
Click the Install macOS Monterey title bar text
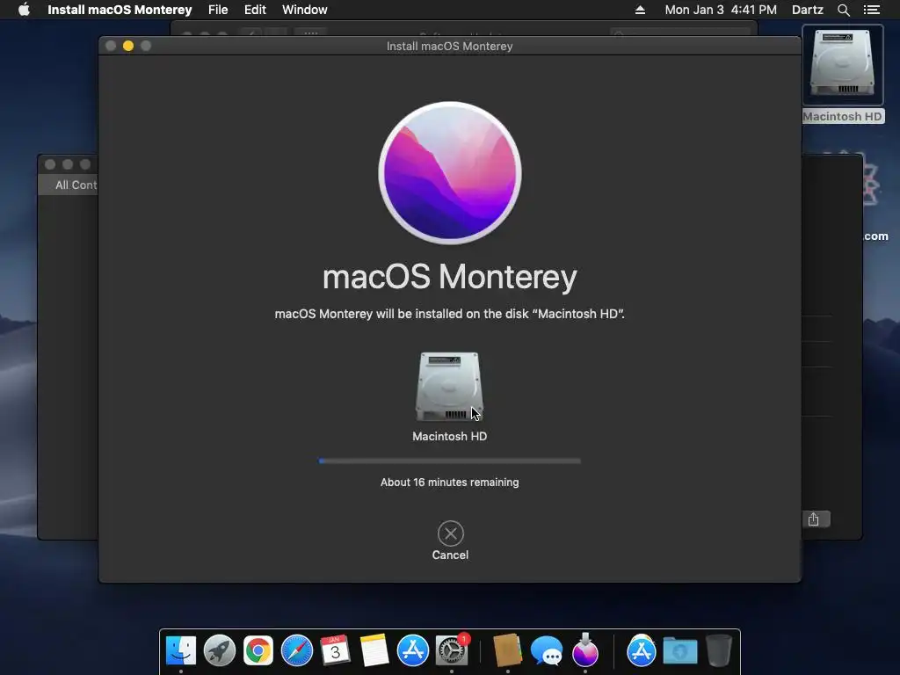point(449,46)
